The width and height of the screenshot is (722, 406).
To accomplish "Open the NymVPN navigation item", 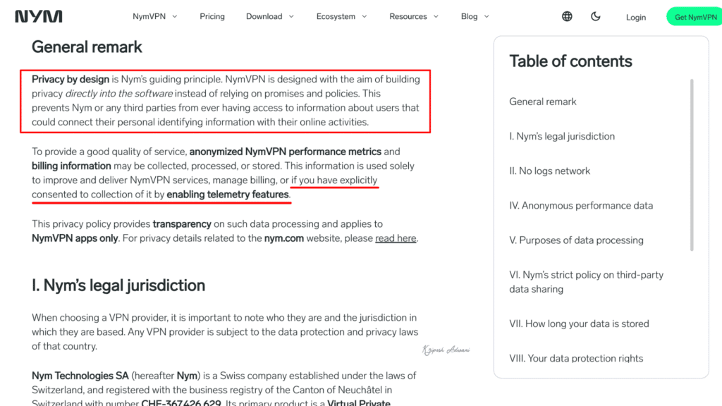I will coord(149,17).
